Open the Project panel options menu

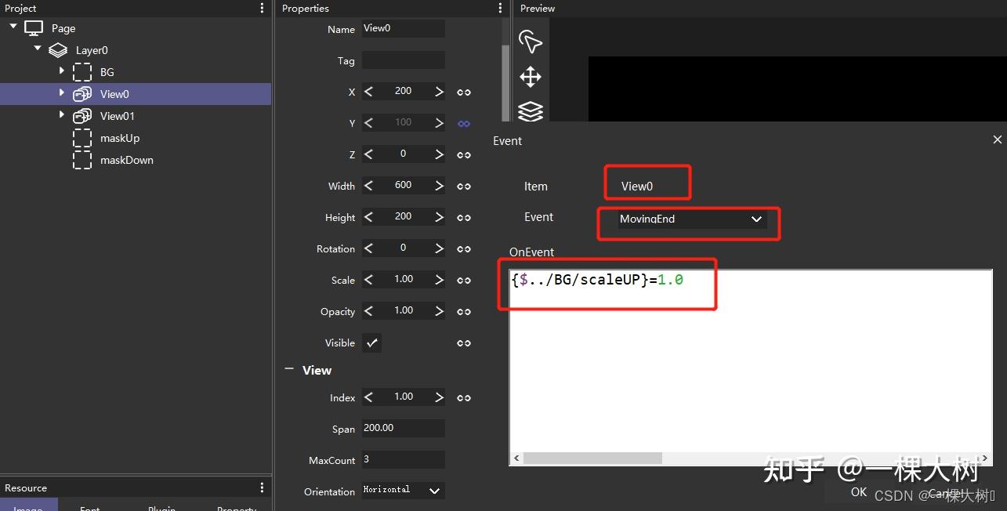[262, 8]
